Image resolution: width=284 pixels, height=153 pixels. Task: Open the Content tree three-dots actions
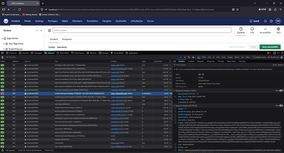(x=37, y=31)
